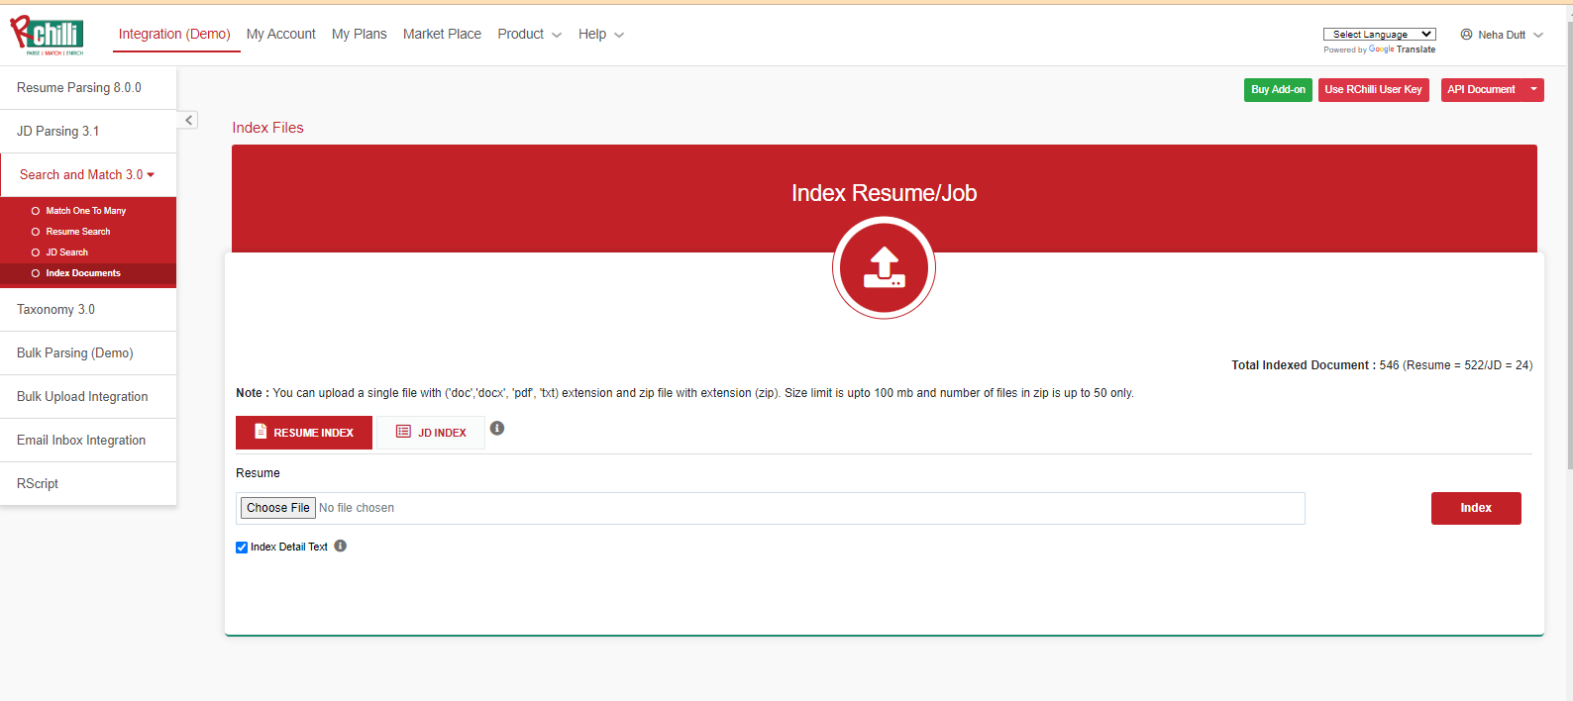Open My Plans
This screenshot has width=1573, height=701.
(x=360, y=34)
